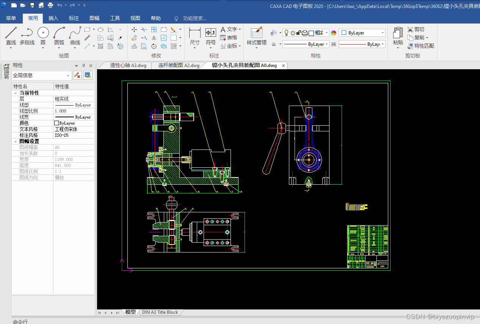
Task: Go to the last layout tab arrow
Action: click(x=118, y=313)
